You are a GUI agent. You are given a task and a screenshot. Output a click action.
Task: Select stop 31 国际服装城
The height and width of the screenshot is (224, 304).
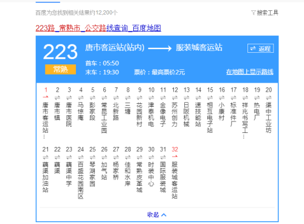pos(163,177)
